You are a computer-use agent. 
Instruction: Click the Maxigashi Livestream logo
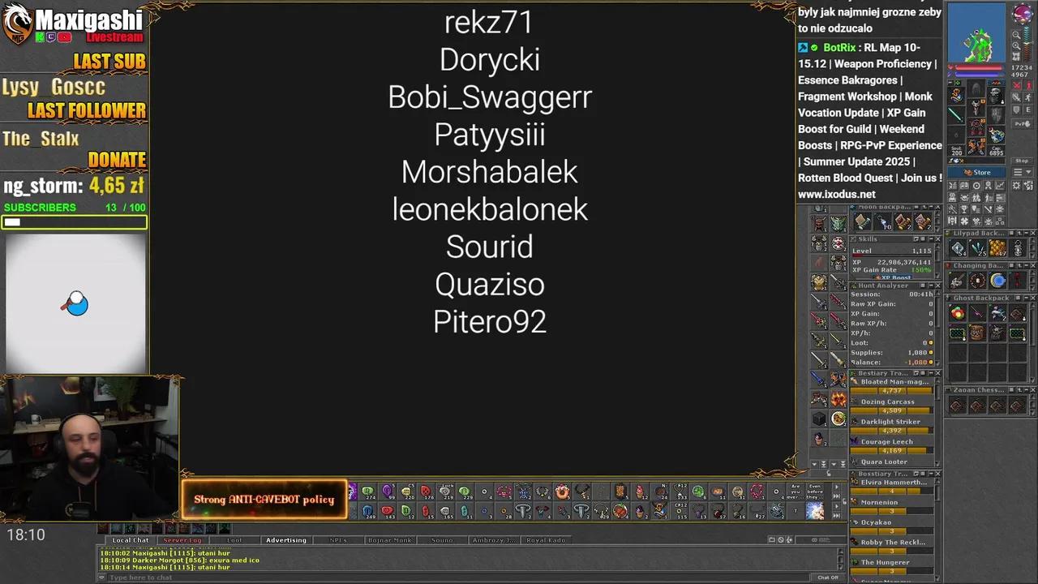[x=73, y=24]
